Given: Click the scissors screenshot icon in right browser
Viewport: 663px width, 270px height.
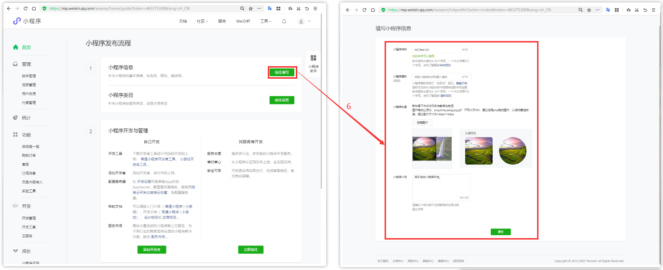Looking at the screenshot, I should (637, 10).
